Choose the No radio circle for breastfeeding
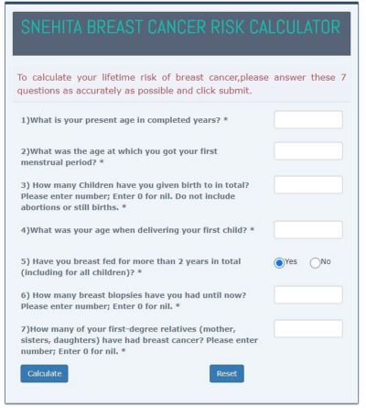The width and height of the screenshot is (366, 408). click(315, 263)
